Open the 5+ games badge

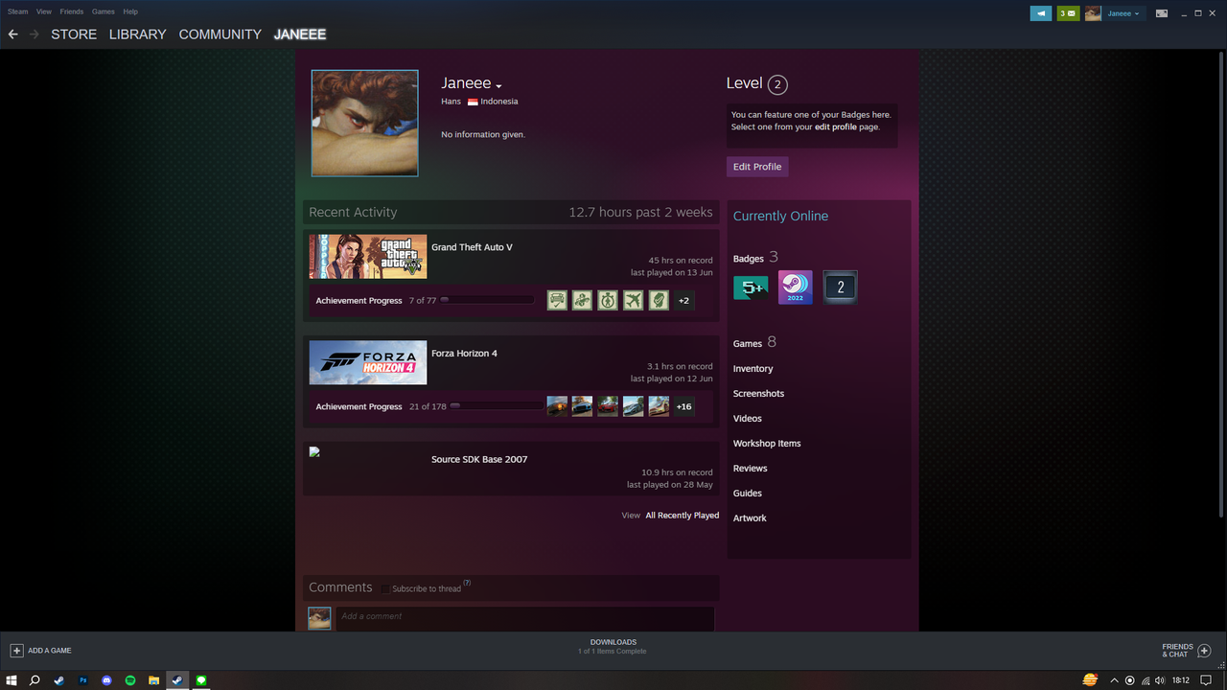(751, 287)
